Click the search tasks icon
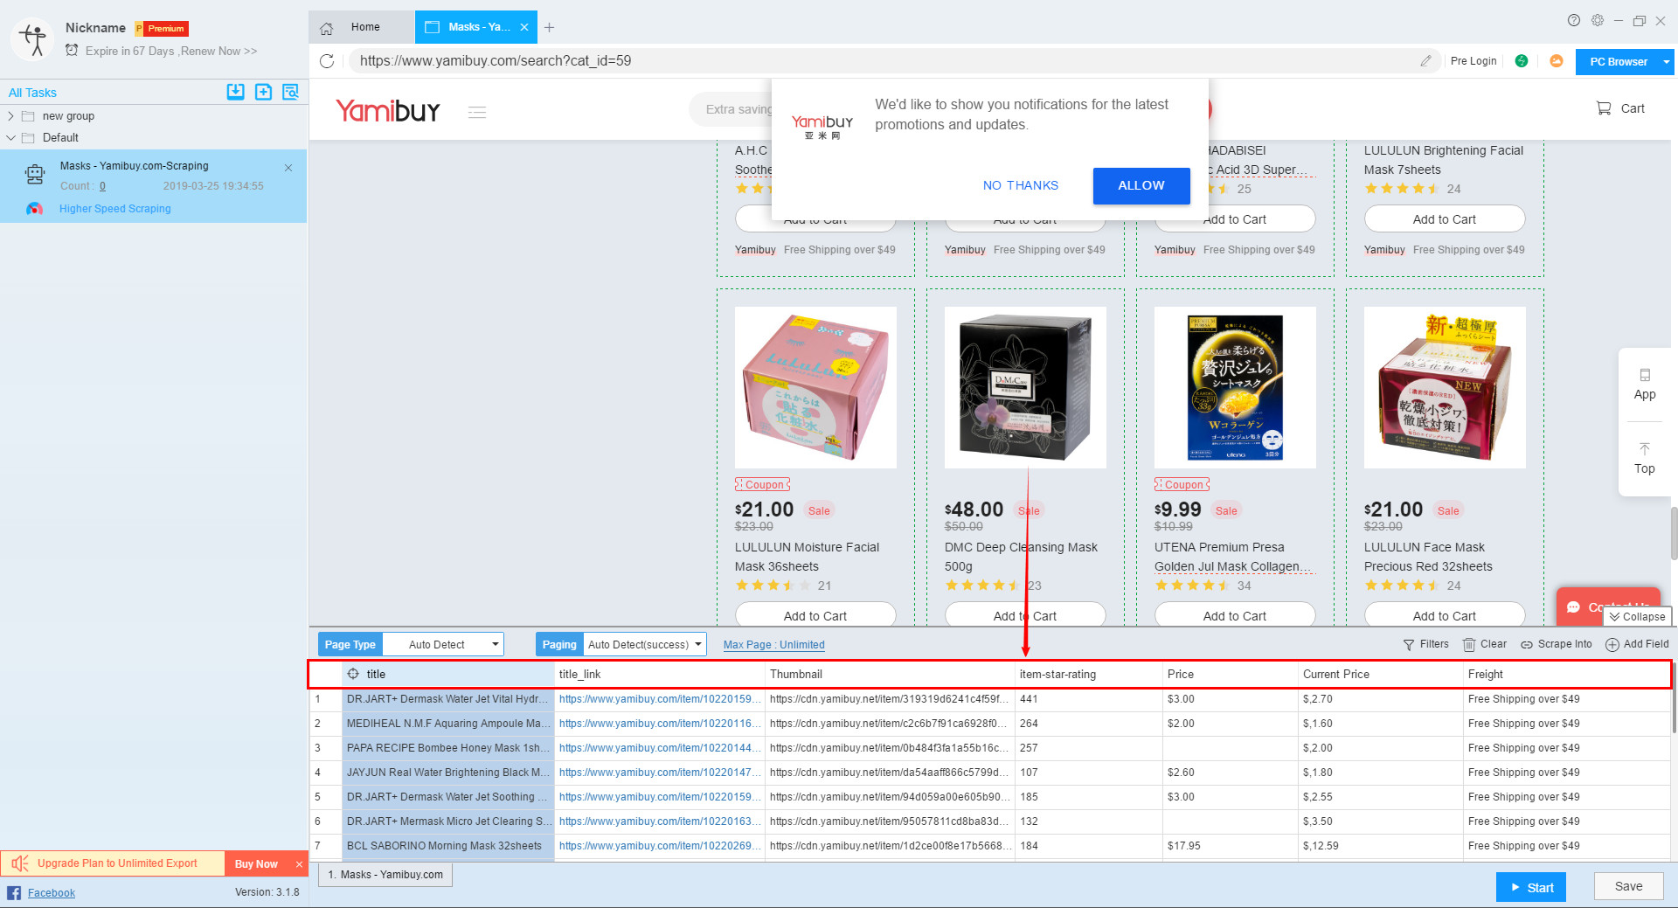The width and height of the screenshot is (1678, 908). tap(291, 92)
